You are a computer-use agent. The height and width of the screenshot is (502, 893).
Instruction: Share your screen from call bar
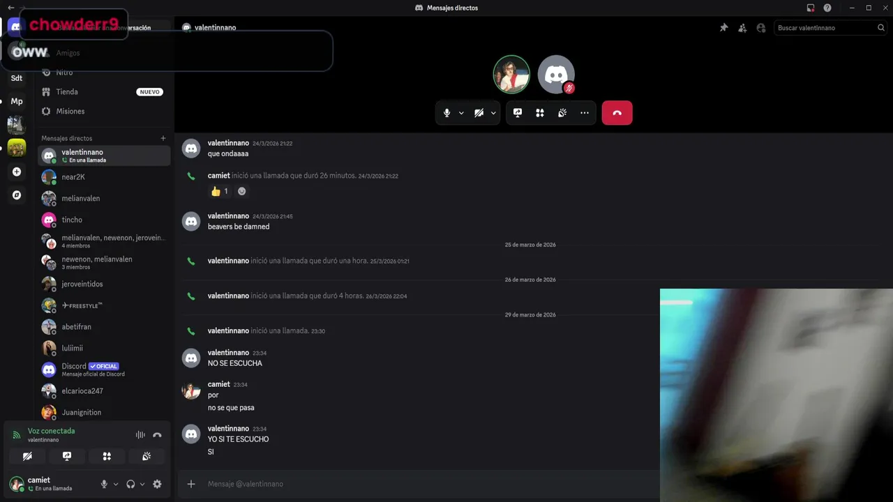click(518, 113)
